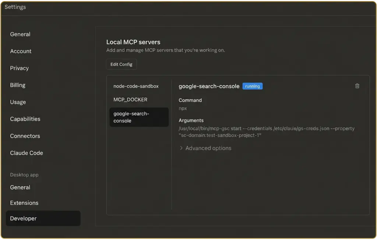The image size is (377, 240).
Task: Open General settings under main section
Action: [20, 34]
